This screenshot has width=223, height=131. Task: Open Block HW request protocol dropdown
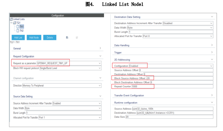coord(100,68)
